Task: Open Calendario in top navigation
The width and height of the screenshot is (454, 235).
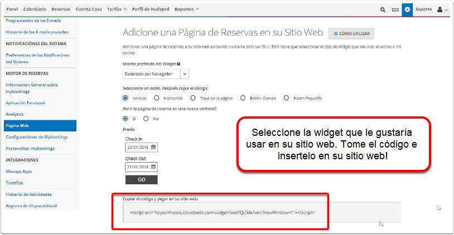Action: pos(35,9)
